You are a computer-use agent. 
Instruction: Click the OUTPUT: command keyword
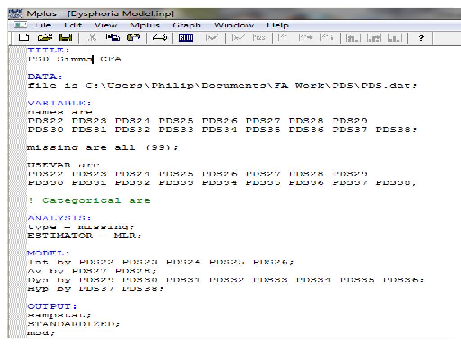[52, 306]
